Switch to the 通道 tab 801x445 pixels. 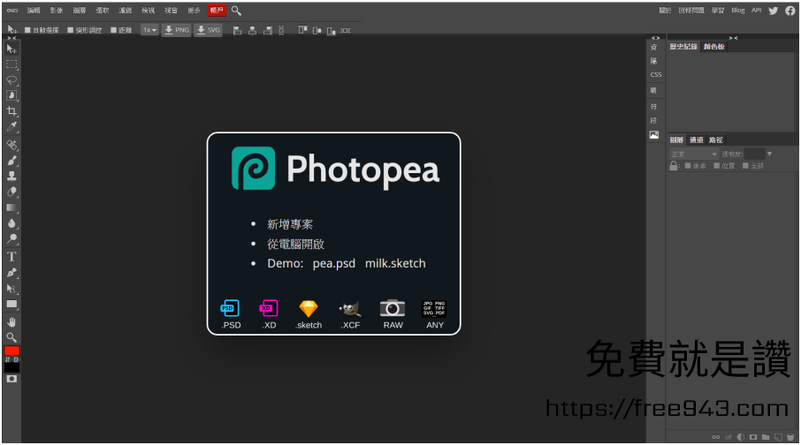coord(697,140)
